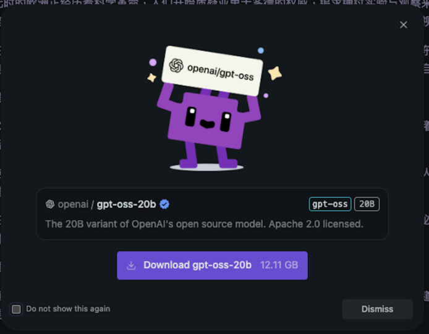Select the 20B size tag
Screen dimensions: 429x334
[x=367, y=204]
